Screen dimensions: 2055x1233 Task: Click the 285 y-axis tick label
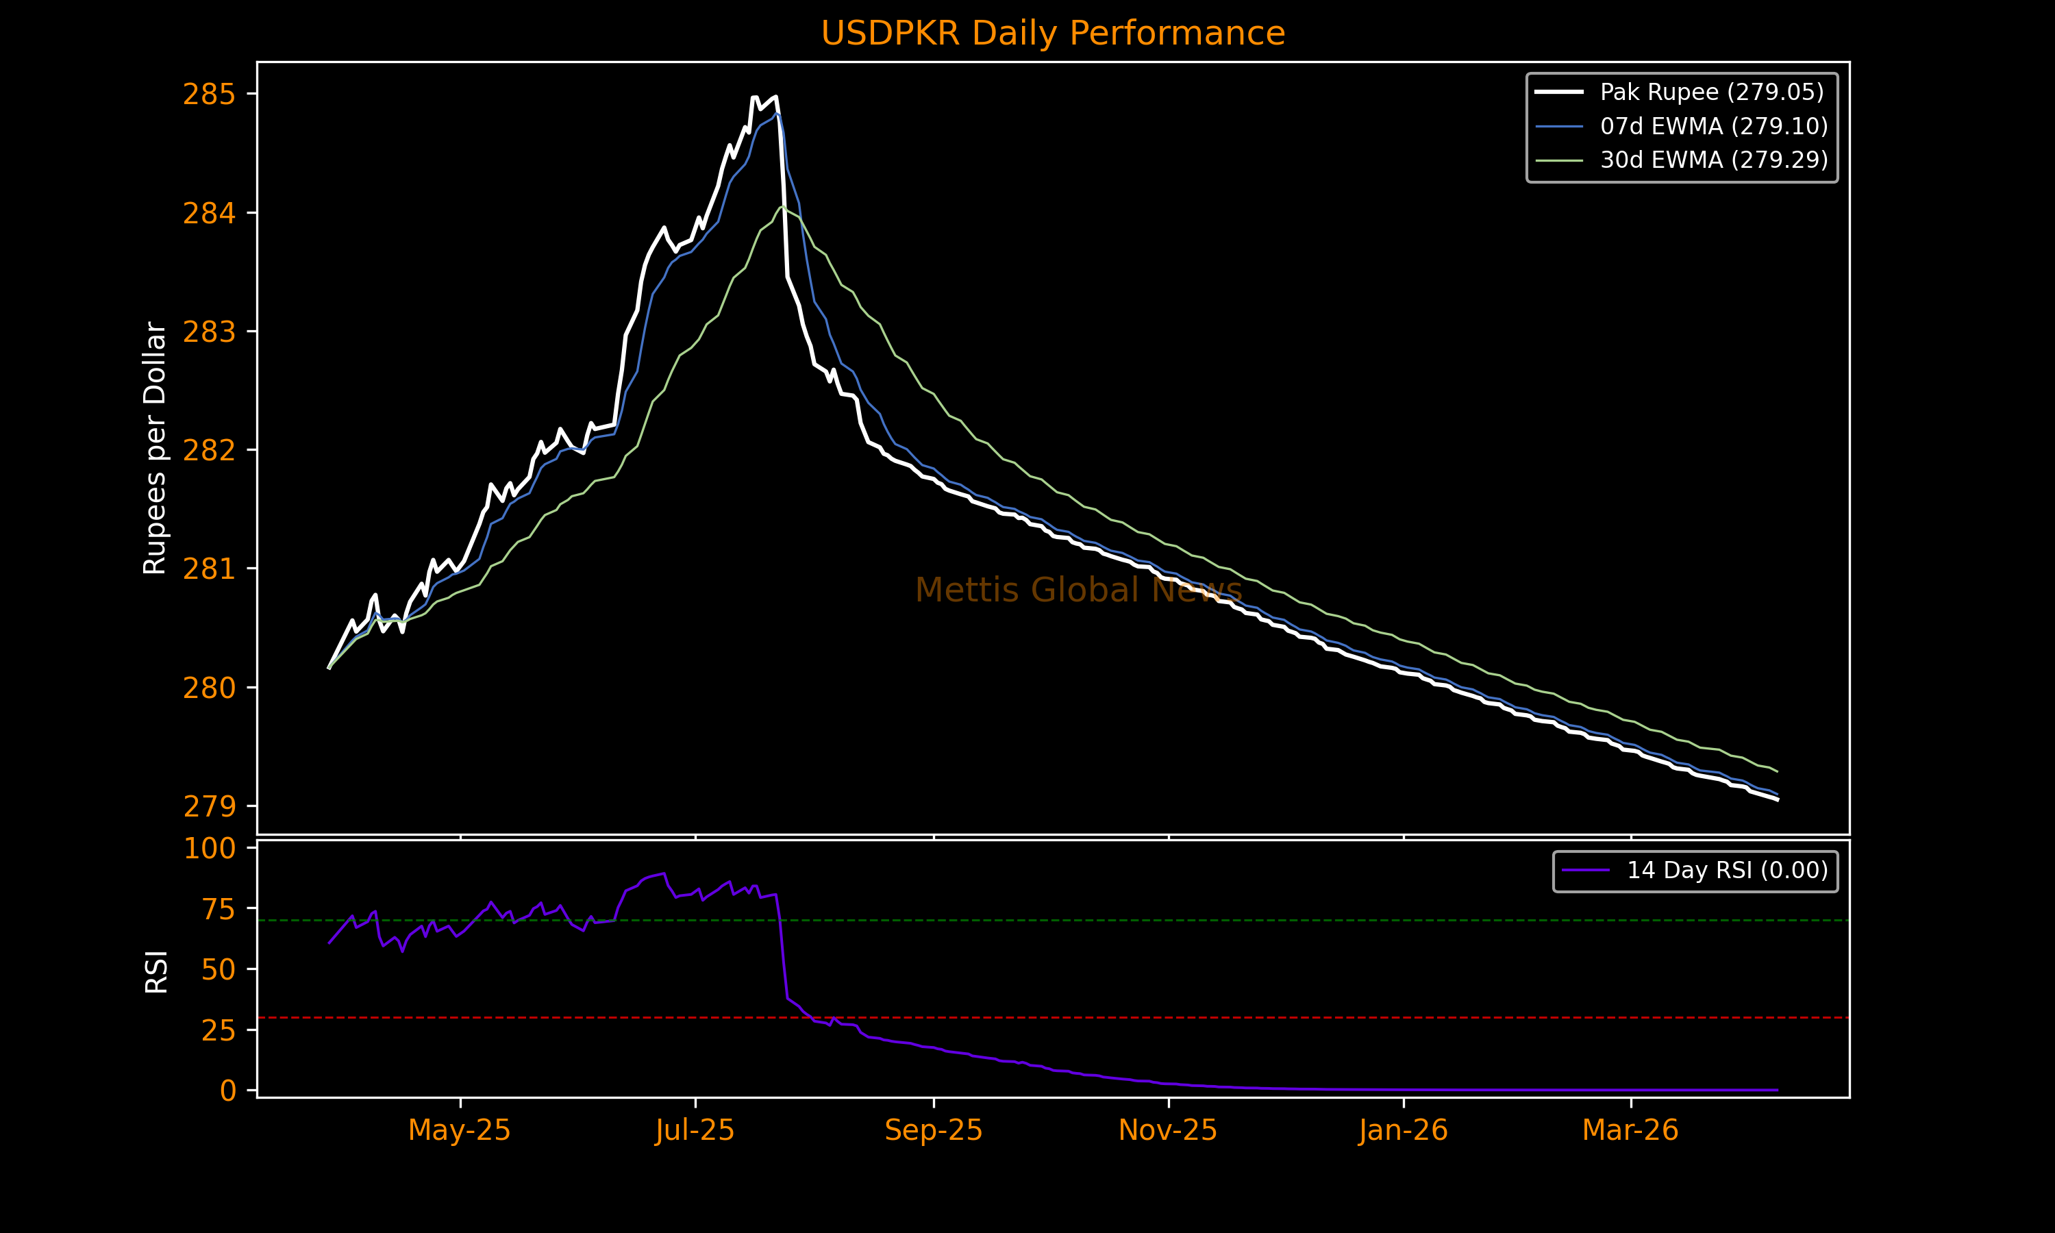210,95
